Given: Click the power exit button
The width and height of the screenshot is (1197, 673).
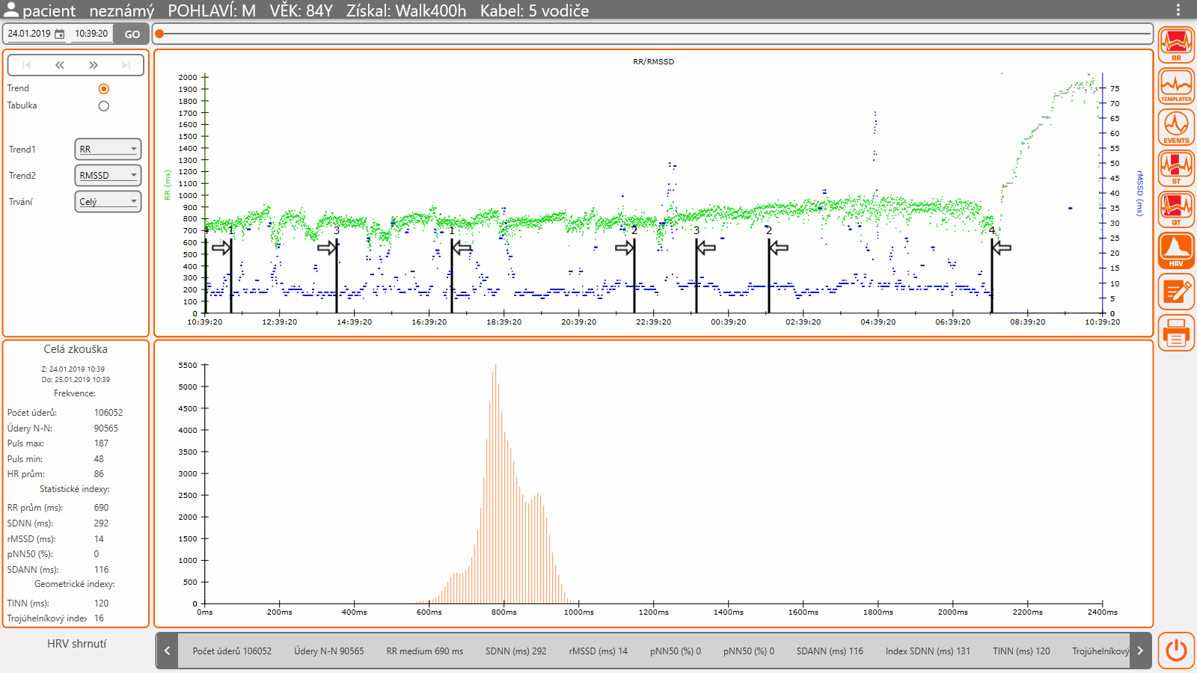Looking at the screenshot, I should click(1176, 650).
